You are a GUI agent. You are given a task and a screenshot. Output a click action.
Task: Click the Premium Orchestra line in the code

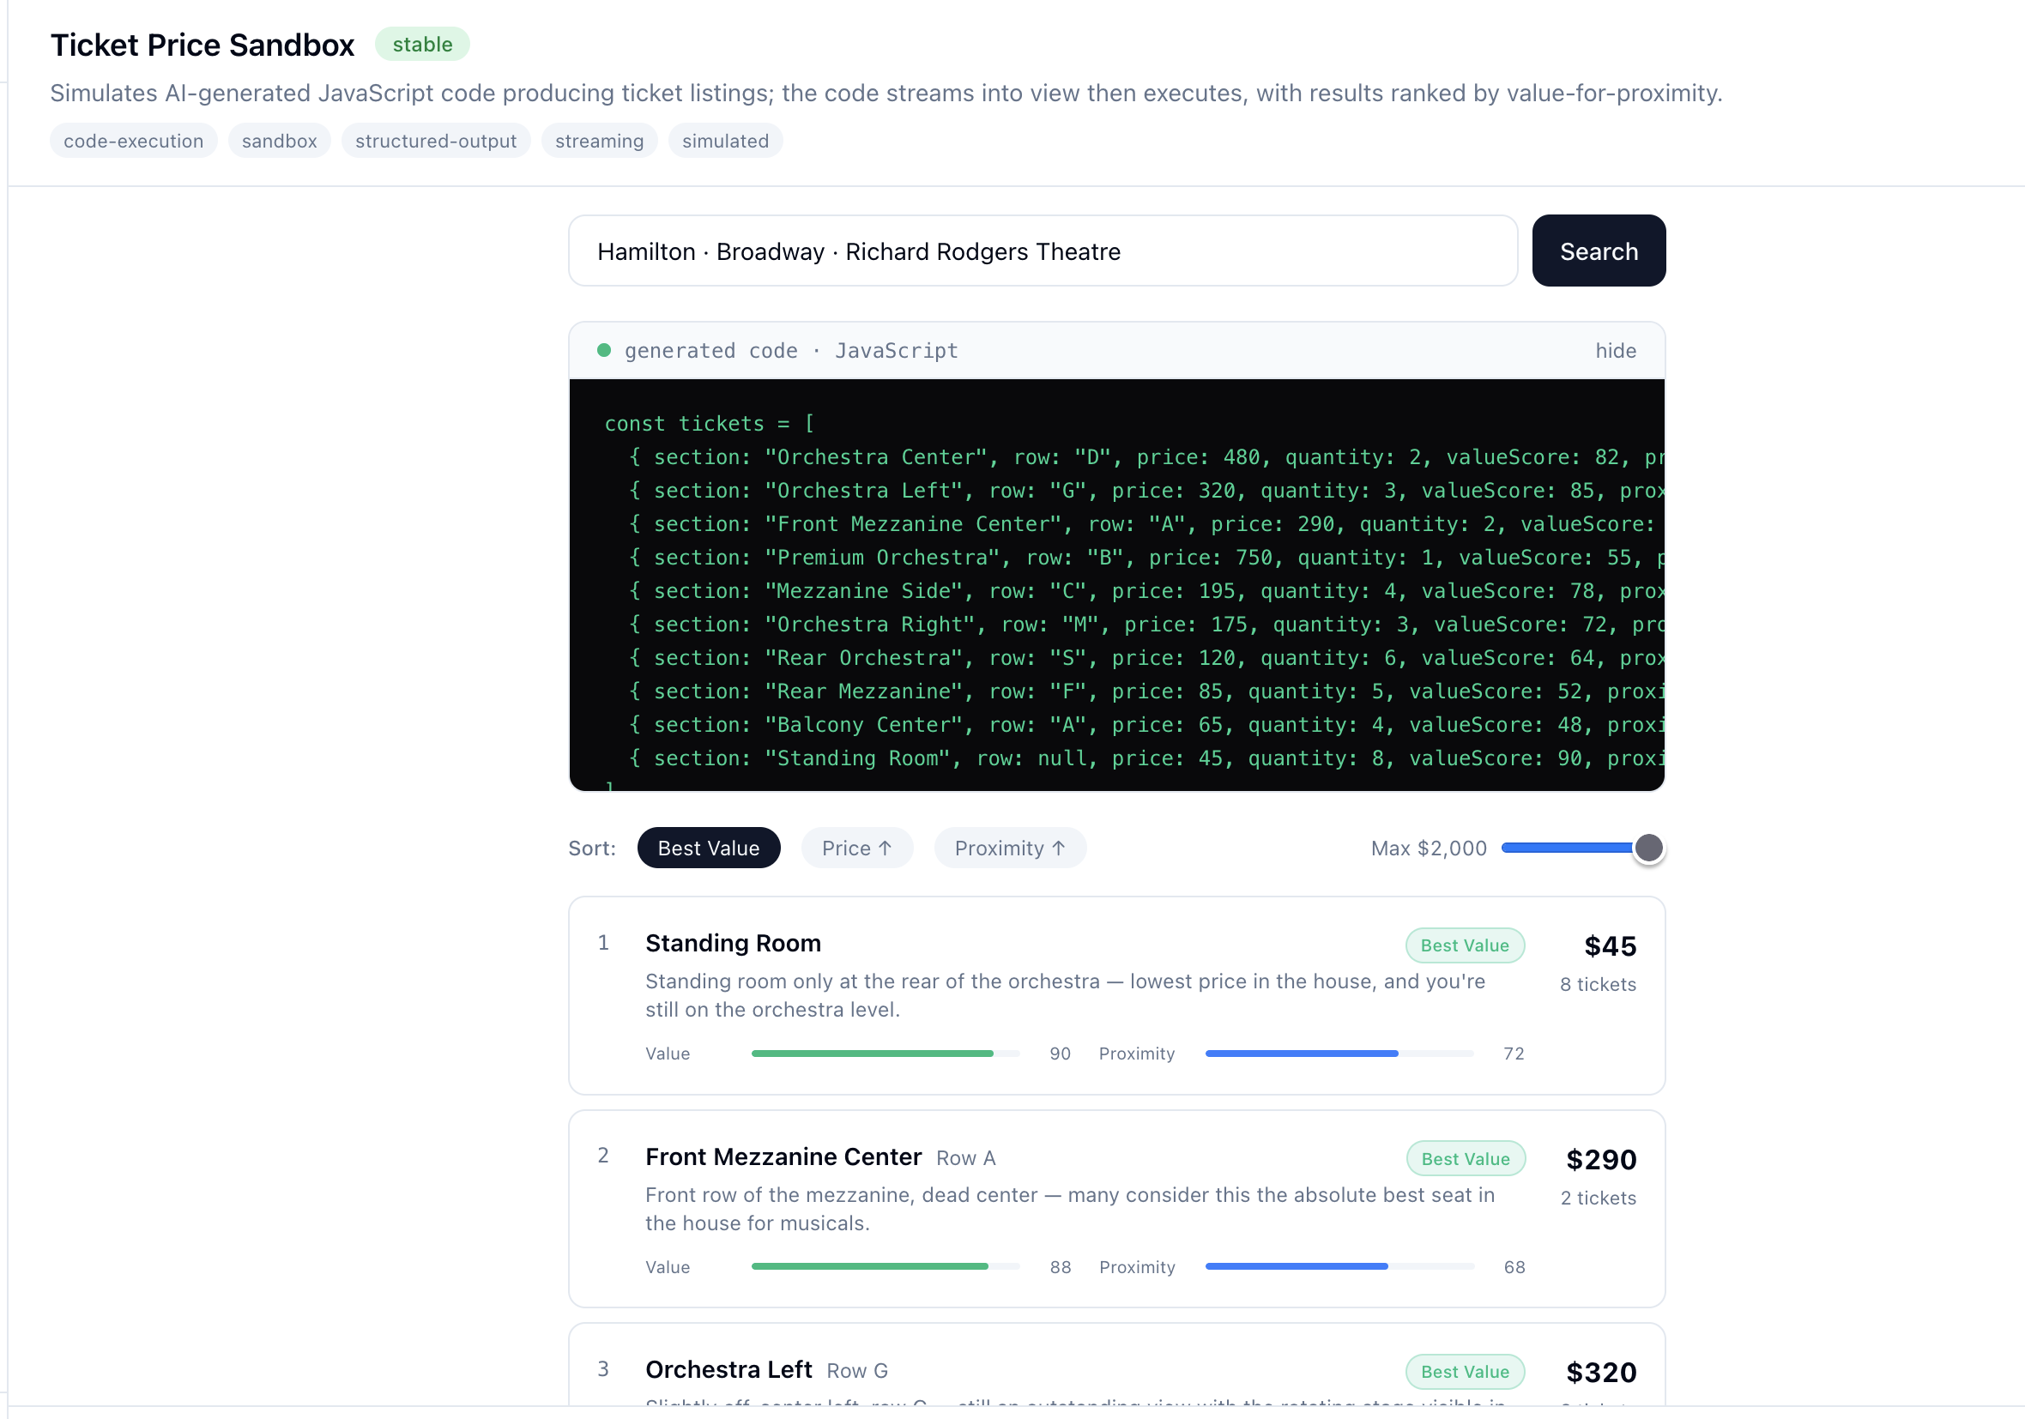(x=882, y=558)
